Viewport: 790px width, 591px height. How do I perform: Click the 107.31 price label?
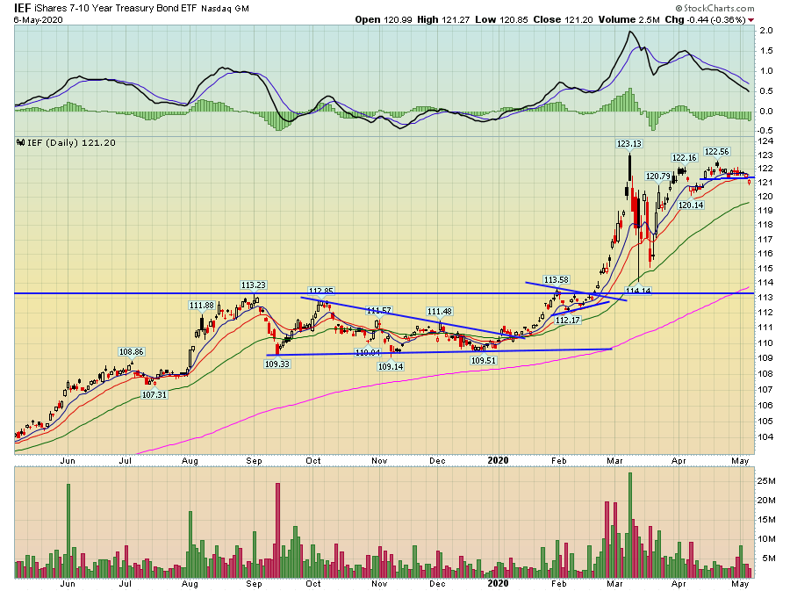tap(154, 394)
